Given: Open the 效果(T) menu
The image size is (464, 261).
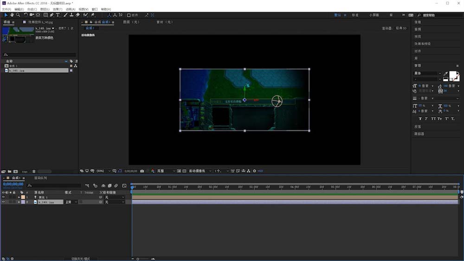Looking at the screenshot, I should pos(57,9).
